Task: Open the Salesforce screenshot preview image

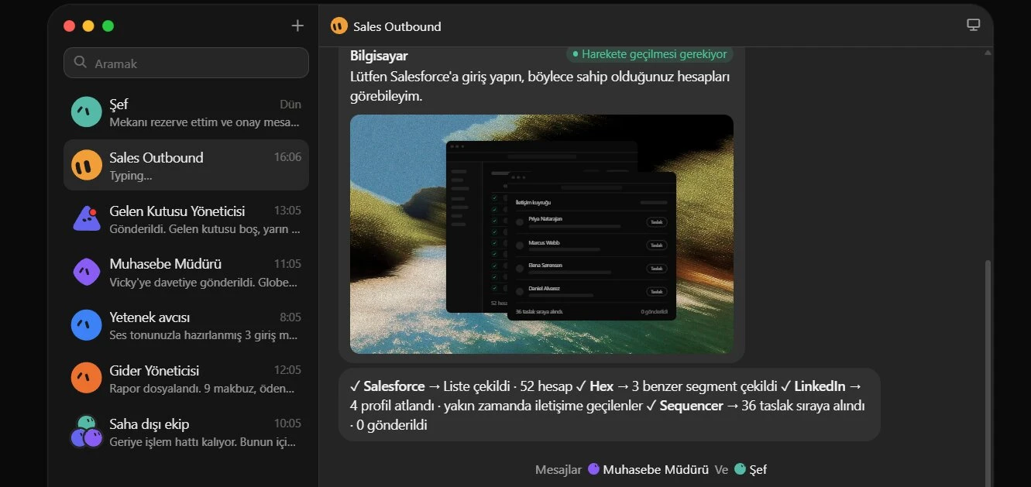Action: point(541,234)
